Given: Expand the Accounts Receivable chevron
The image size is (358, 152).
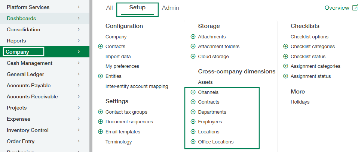Looking at the screenshot, I should (79, 96).
